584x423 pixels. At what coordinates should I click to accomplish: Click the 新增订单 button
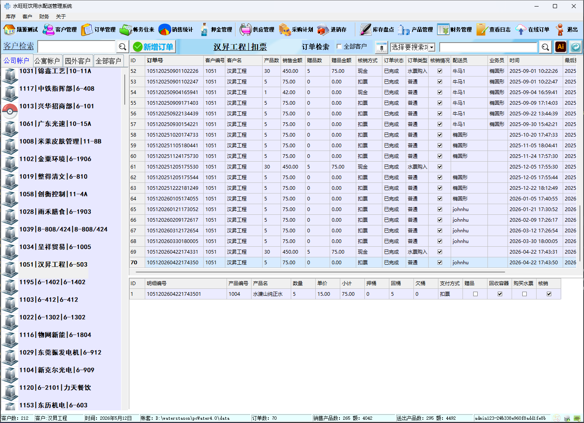pos(154,47)
